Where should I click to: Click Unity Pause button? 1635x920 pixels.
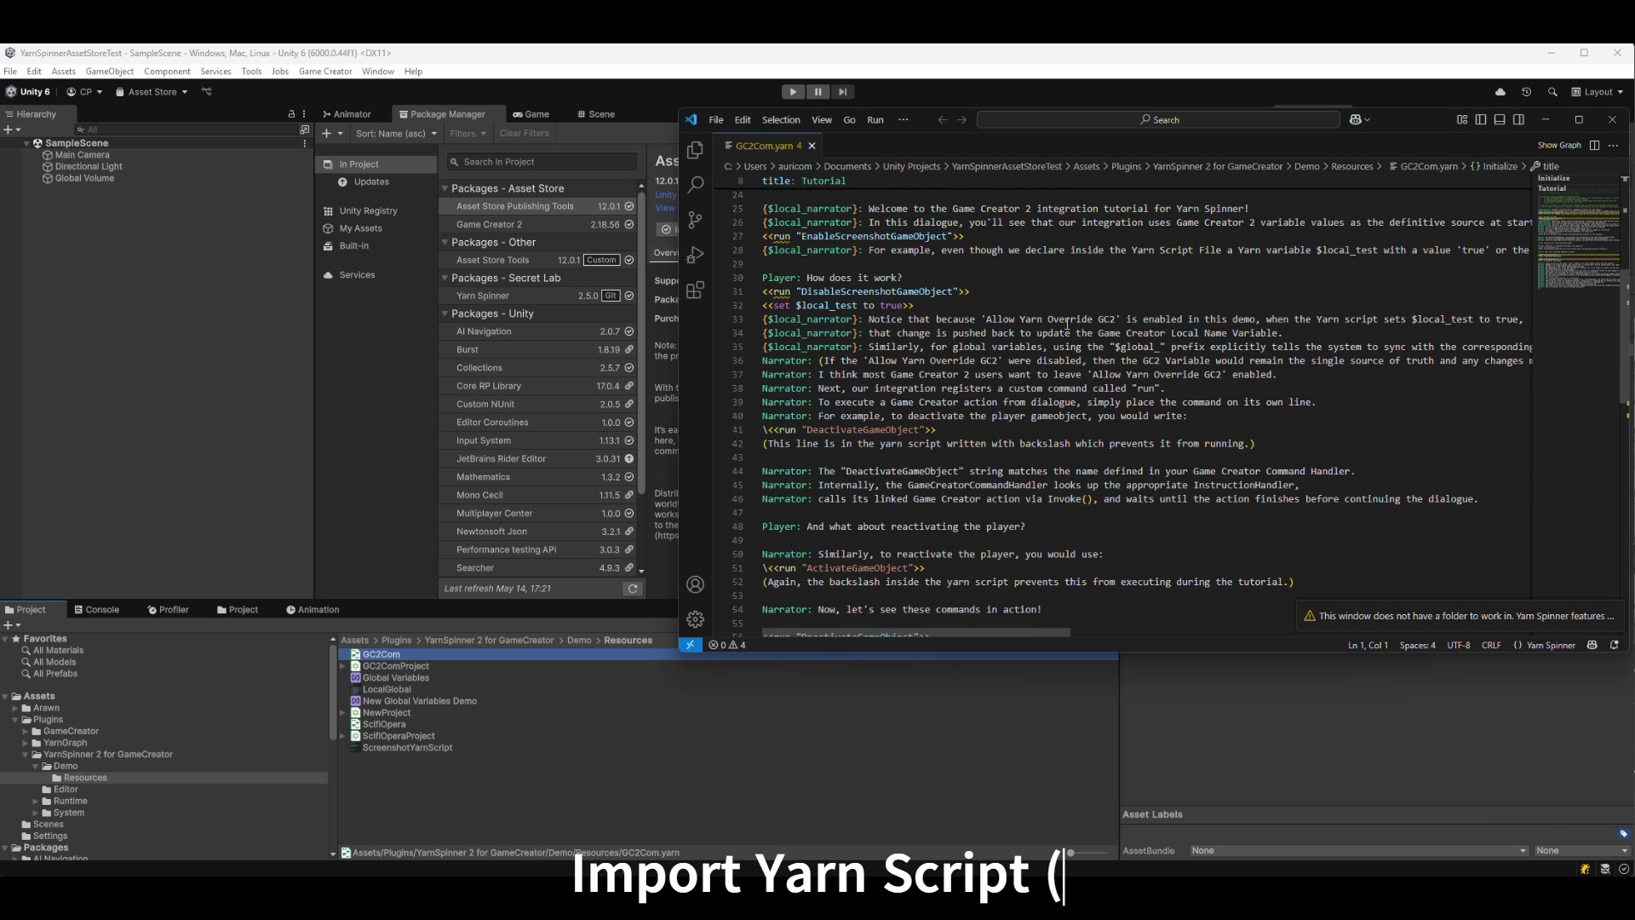point(817,92)
